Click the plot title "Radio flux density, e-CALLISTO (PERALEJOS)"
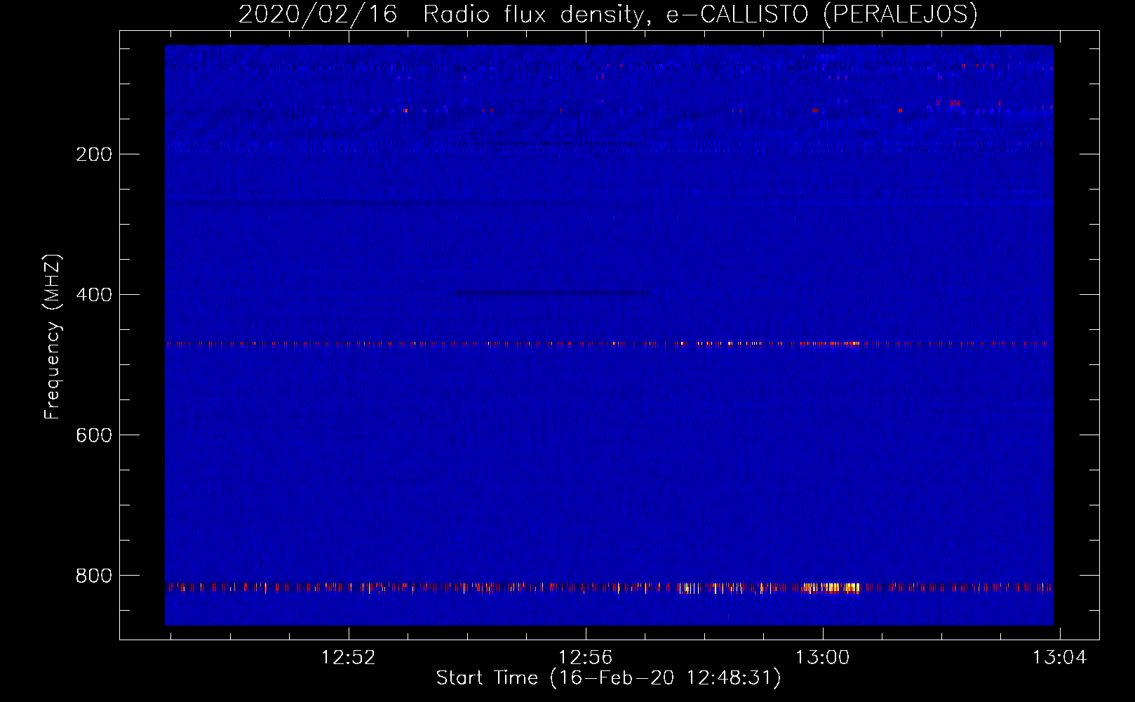This screenshot has width=1135, height=702. pyautogui.click(x=700, y=14)
